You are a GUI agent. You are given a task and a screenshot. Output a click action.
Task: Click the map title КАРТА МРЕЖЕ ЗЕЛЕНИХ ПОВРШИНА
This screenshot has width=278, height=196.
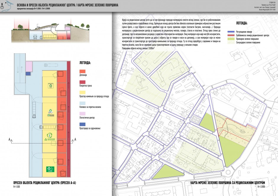(228, 183)
